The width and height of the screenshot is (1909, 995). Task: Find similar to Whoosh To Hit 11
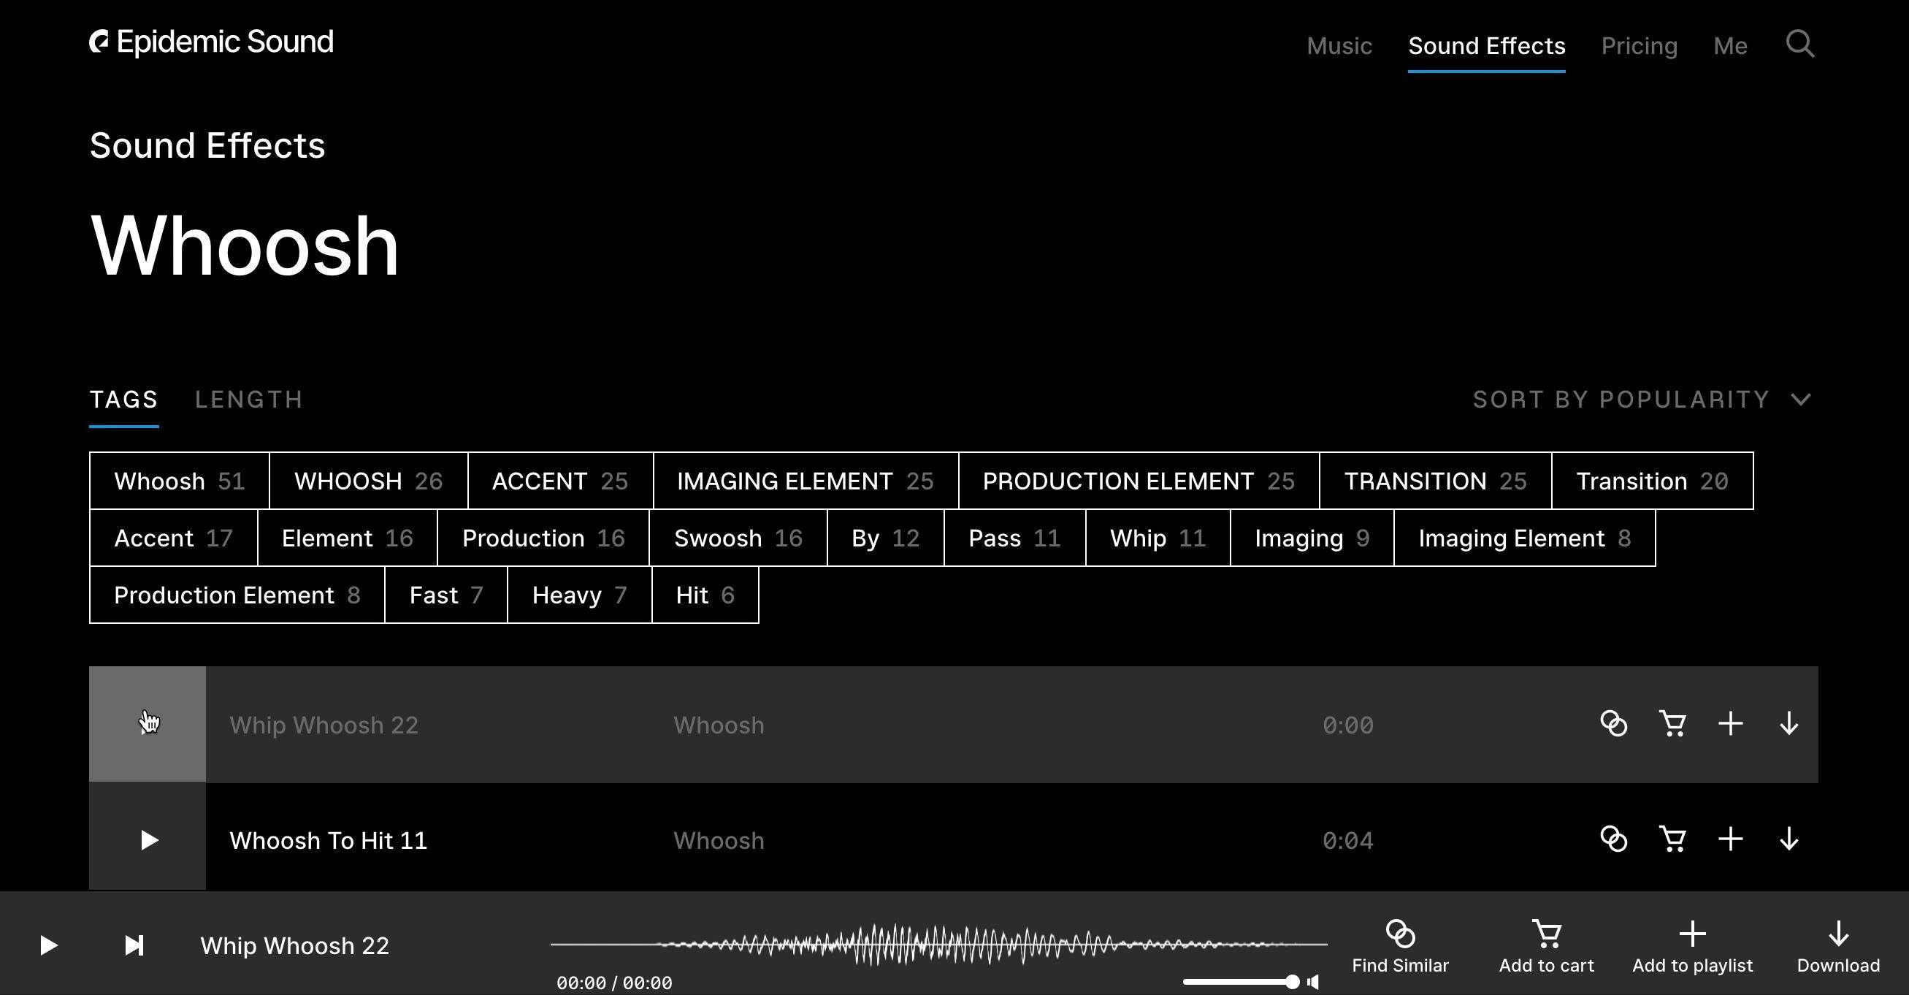pos(1613,839)
